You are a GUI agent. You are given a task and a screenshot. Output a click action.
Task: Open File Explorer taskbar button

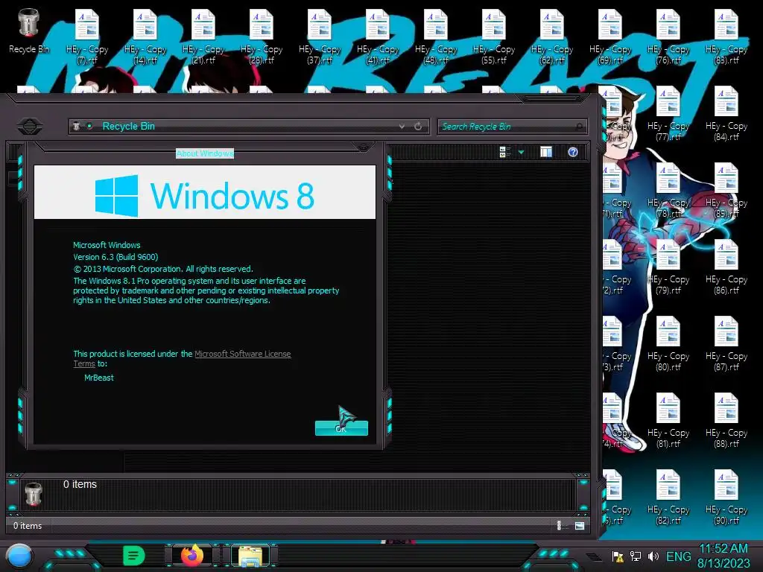[x=250, y=556]
